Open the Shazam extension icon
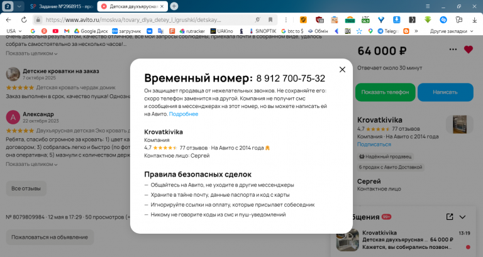This screenshot has width=483, height=257. tap(443, 19)
